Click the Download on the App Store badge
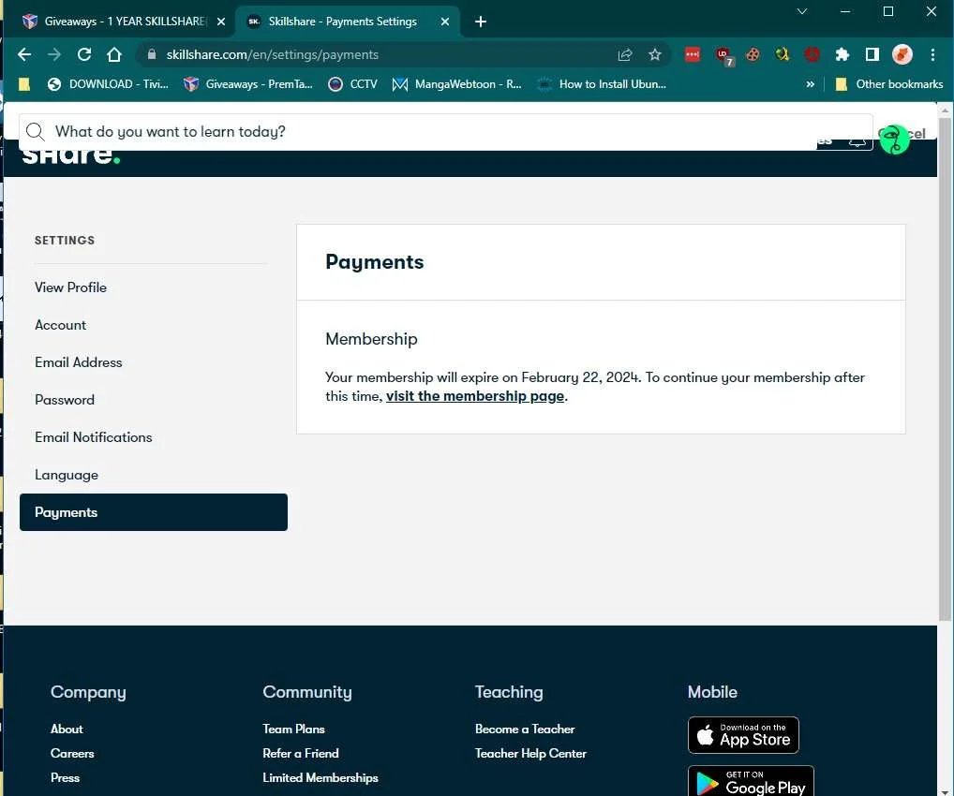This screenshot has height=796, width=954. [x=743, y=734]
